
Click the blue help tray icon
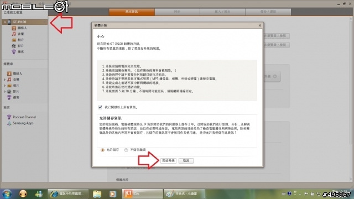point(289,193)
